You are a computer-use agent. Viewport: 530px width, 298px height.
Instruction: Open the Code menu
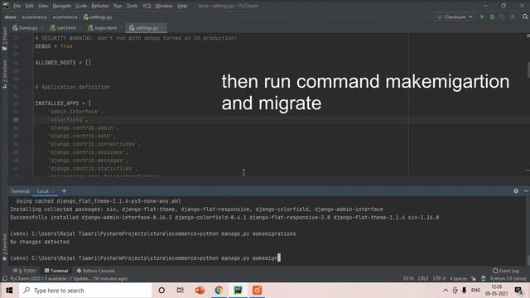81,6
